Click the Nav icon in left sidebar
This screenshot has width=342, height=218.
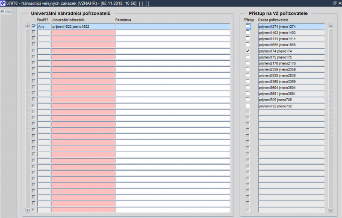point(3,12)
